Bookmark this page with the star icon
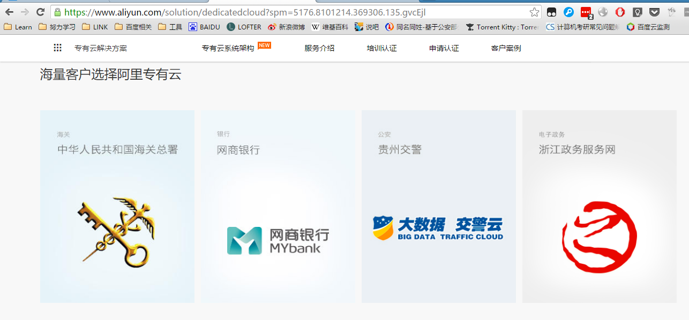 tap(534, 12)
